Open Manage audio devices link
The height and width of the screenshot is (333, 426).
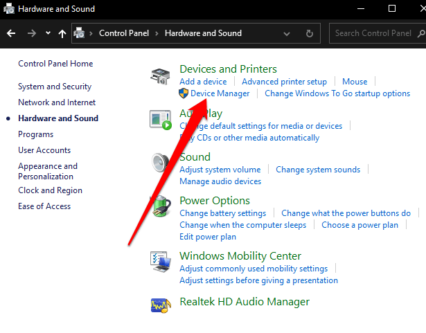[220, 181]
